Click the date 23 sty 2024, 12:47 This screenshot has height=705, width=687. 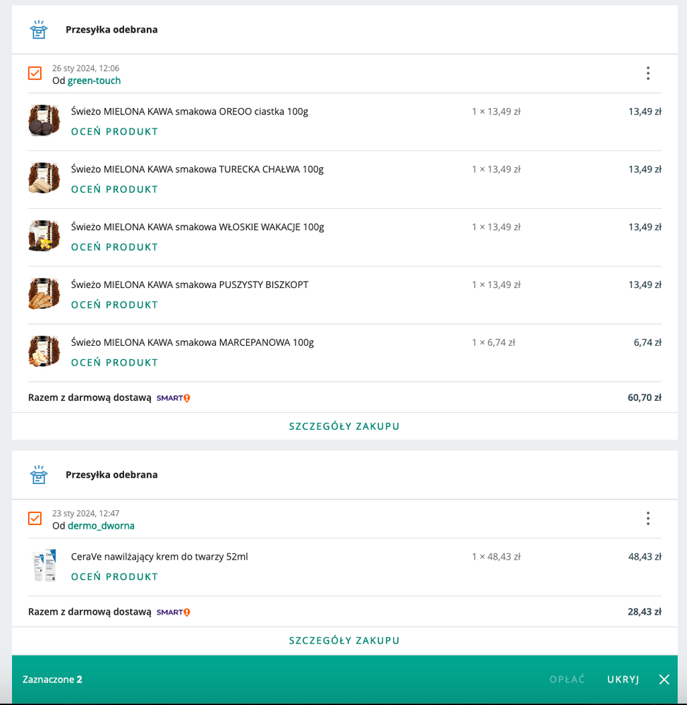(86, 514)
